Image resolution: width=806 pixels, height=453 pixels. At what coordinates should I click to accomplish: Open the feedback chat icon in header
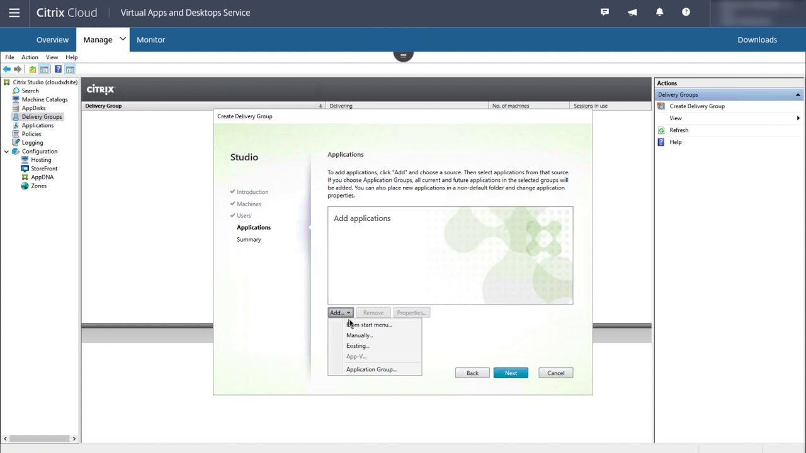605,12
